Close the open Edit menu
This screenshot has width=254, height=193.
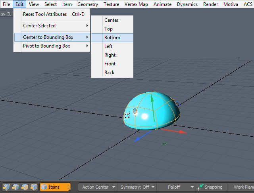pos(19,4)
